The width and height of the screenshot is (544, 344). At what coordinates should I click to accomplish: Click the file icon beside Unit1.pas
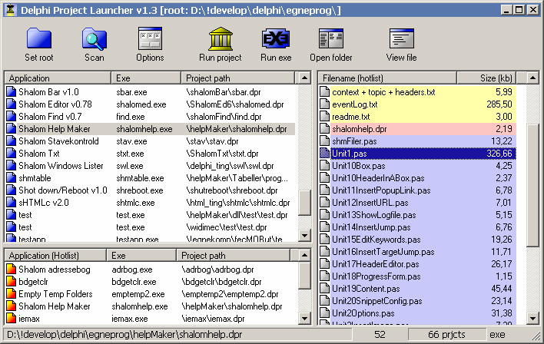point(324,154)
